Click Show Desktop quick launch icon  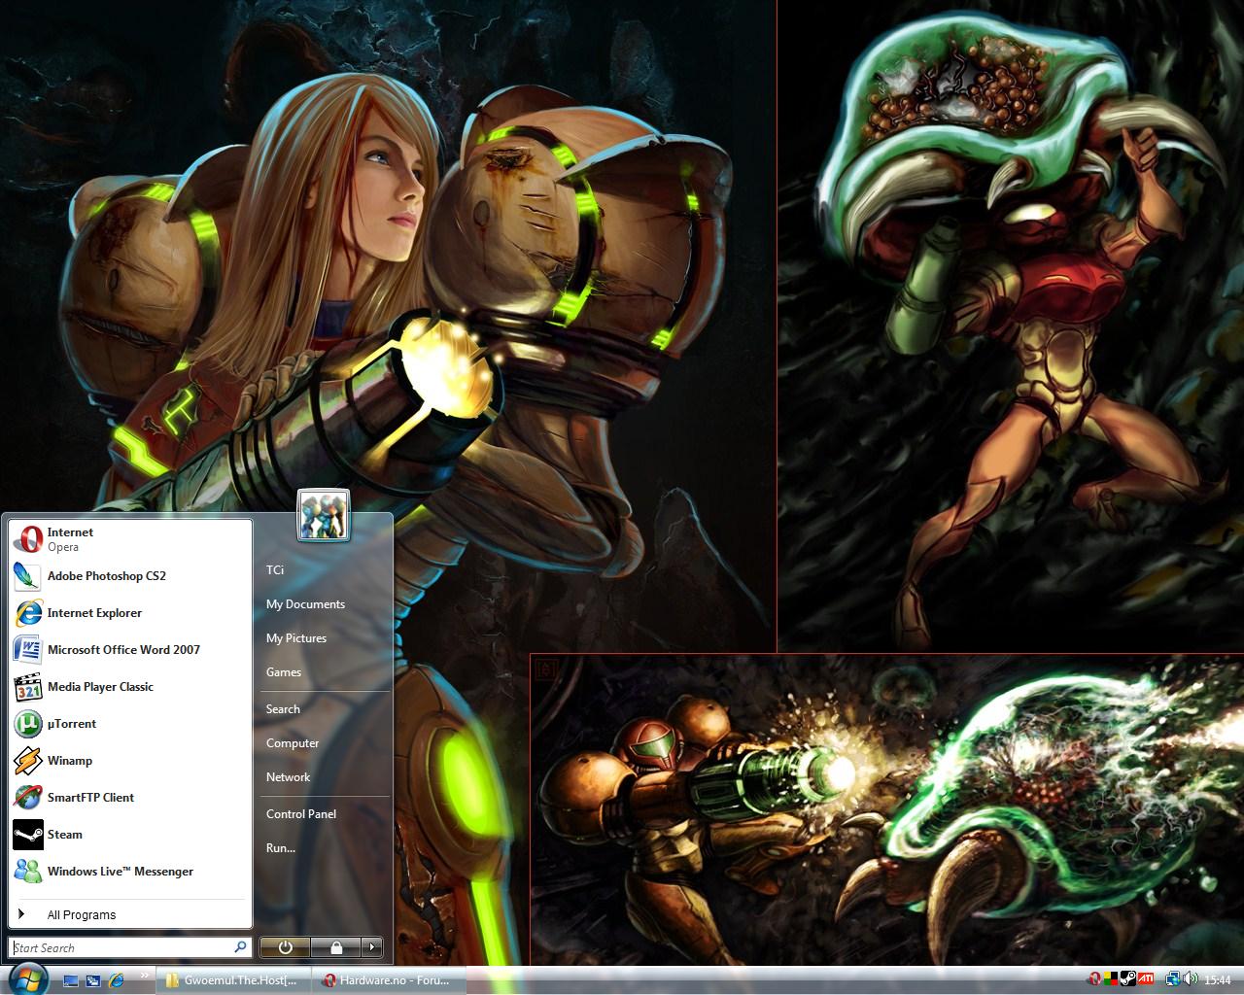(71, 980)
